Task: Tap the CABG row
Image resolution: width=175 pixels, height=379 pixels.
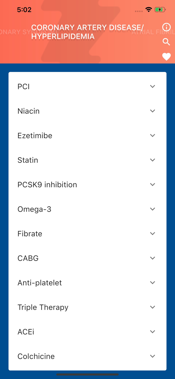Action: (87, 258)
